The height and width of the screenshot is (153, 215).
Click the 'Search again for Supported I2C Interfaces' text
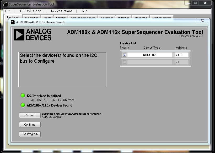pyautogui.click(x=71, y=115)
